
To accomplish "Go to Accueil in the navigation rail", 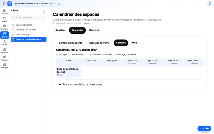I will [5, 12].
